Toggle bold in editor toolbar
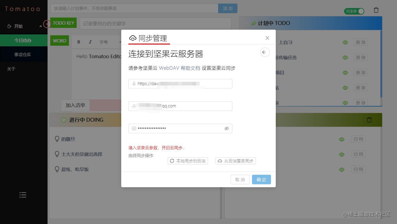This screenshot has height=224, width=397. [x=79, y=42]
